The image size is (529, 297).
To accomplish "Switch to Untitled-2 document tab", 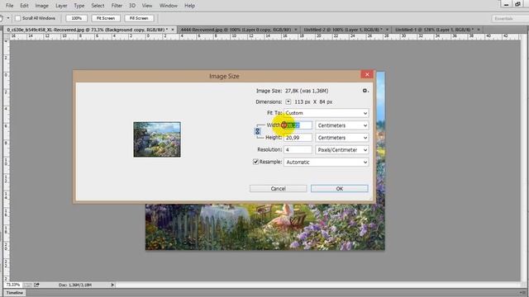I will (343, 30).
